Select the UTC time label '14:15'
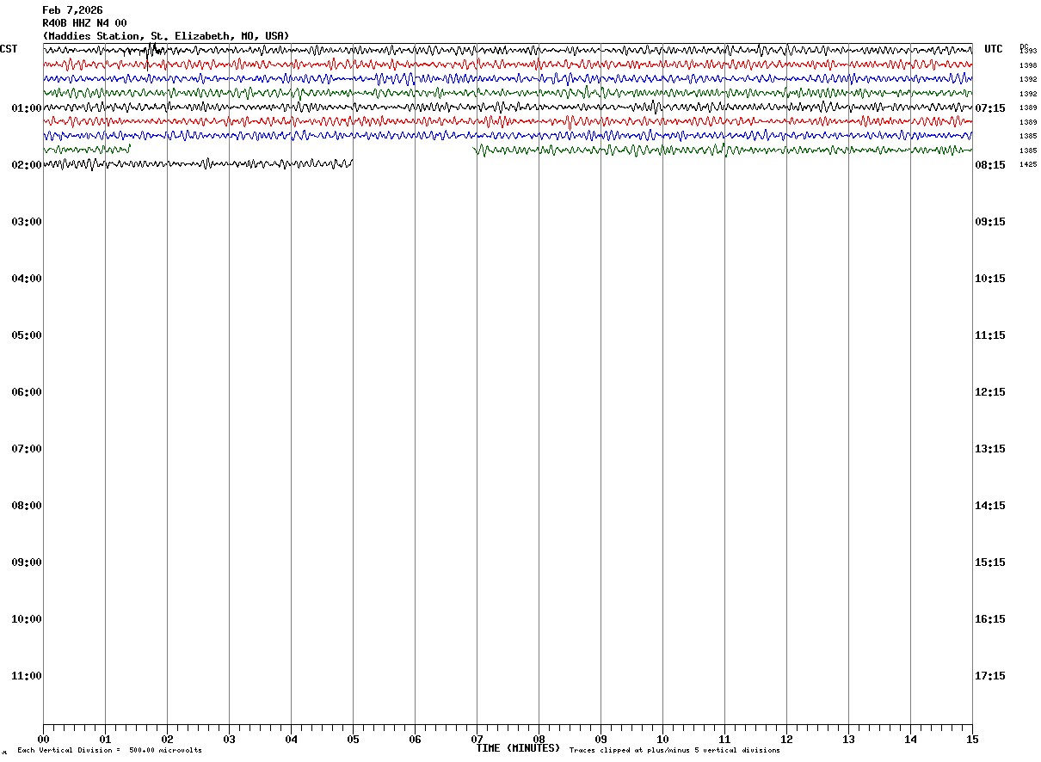Screen dimensions: 1041x762 (990, 506)
